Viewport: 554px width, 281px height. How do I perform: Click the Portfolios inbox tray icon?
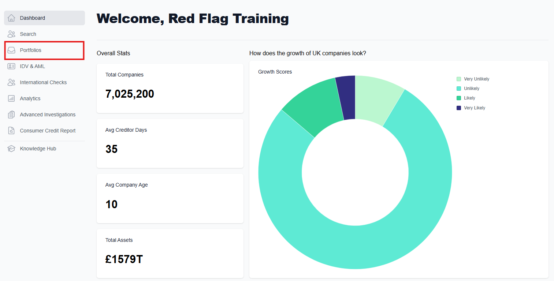click(x=11, y=50)
